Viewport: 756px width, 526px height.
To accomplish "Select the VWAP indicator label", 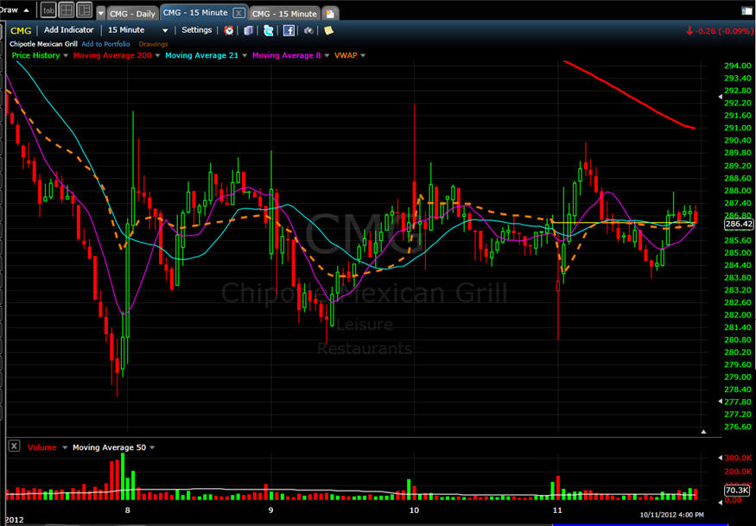I will pyautogui.click(x=346, y=55).
